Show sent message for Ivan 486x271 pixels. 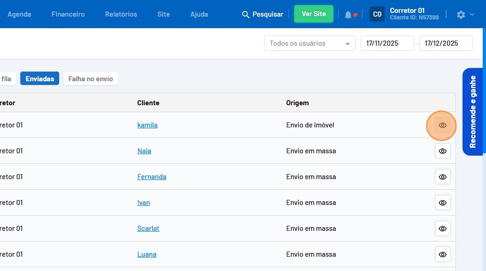443,203
